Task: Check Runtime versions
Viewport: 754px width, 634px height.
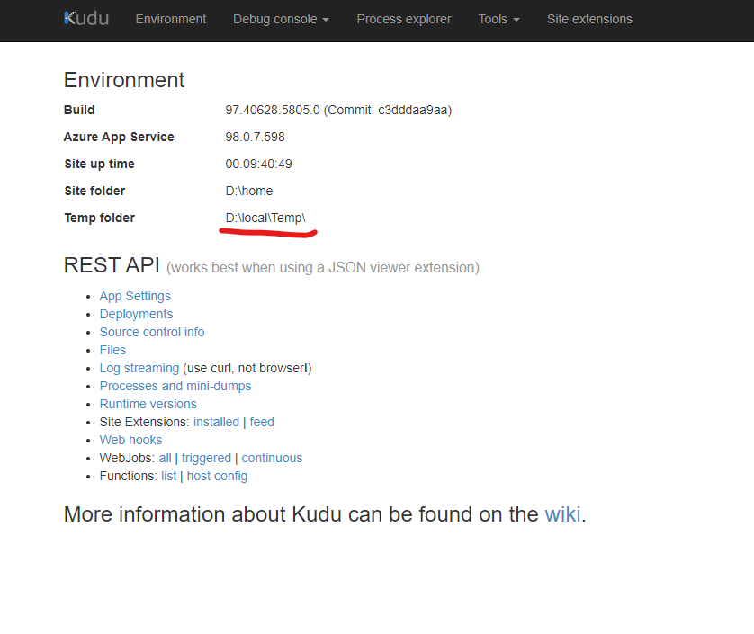Action: [148, 404]
